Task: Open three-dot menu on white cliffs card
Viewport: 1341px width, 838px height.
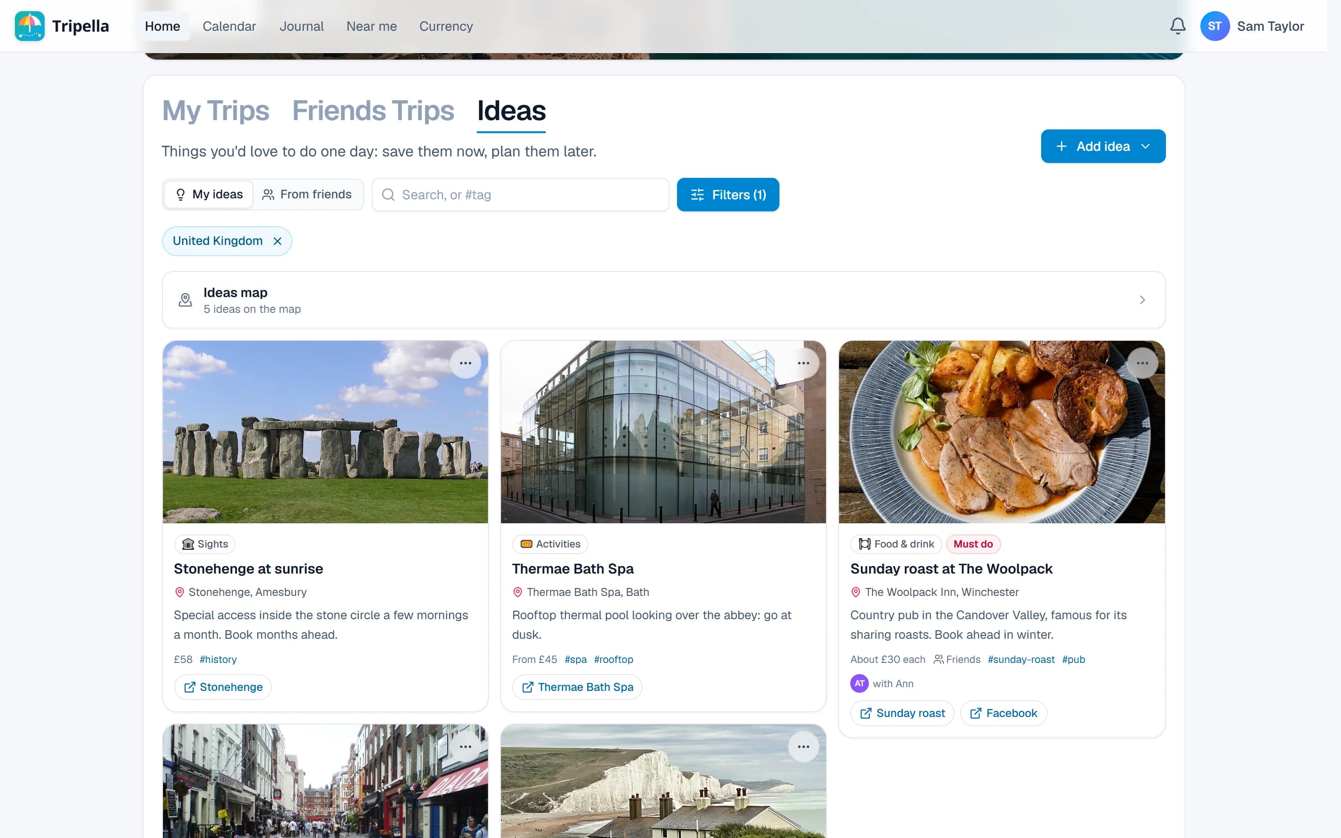Action: point(804,747)
